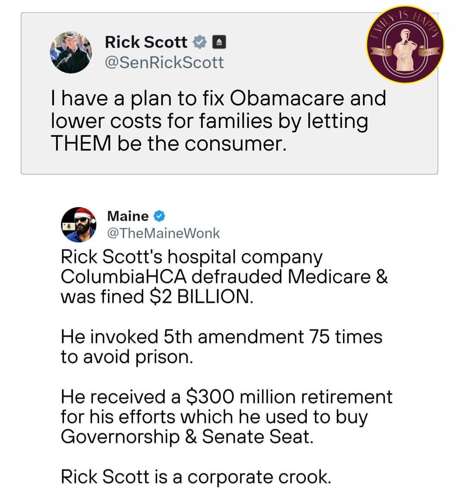Open the @SenRickScott handle
466x499 pixels.
coord(164,63)
